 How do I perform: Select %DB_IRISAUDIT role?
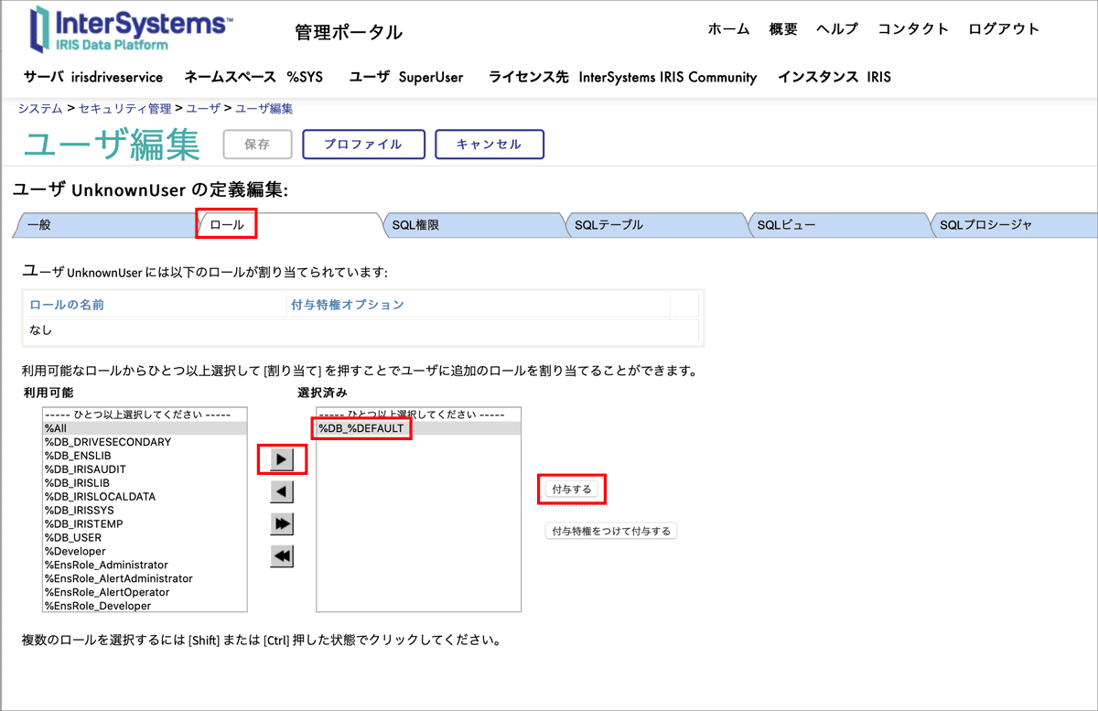[144, 469]
